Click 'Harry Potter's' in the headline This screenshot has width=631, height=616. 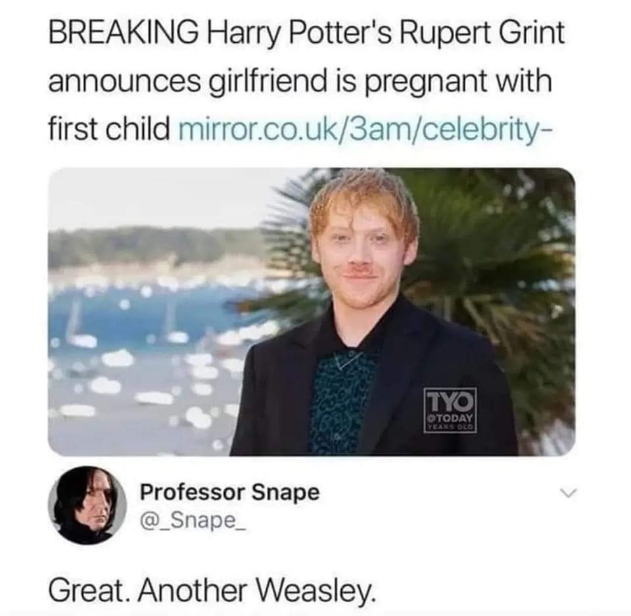pos(298,34)
